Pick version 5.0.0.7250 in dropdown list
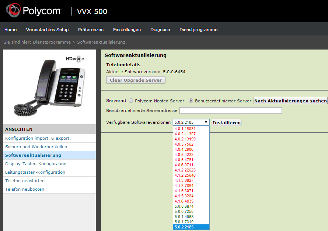This screenshot has width=328, height=231. click(191, 211)
